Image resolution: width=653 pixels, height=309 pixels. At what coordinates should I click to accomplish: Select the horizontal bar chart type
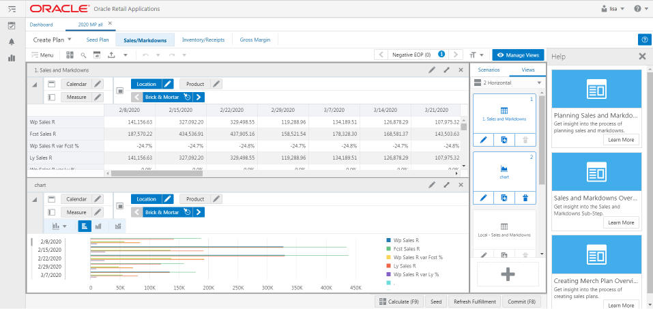pos(85,226)
